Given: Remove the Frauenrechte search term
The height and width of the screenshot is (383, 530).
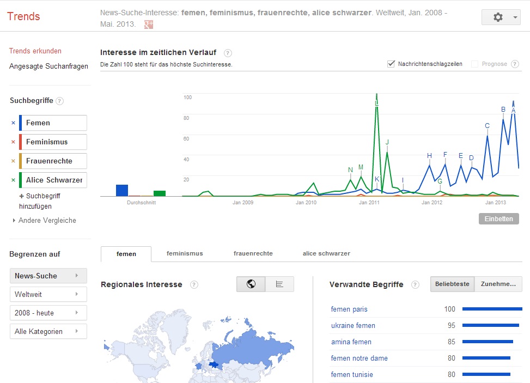Looking at the screenshot, I should [13, 161].
